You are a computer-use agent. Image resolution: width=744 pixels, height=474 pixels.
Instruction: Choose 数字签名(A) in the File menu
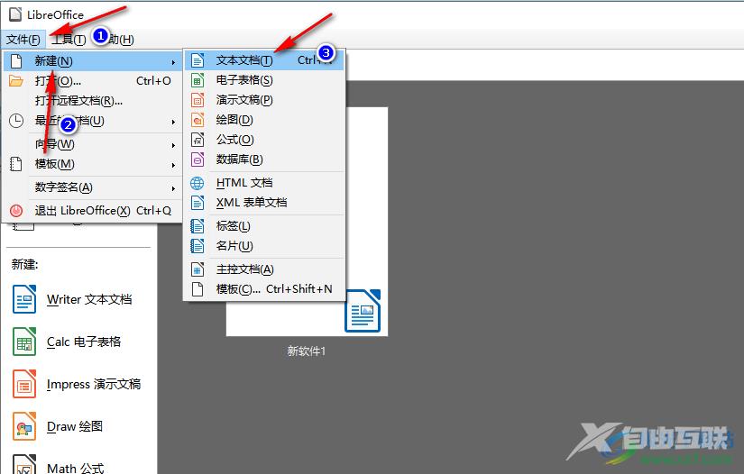(x=93, y=187)
